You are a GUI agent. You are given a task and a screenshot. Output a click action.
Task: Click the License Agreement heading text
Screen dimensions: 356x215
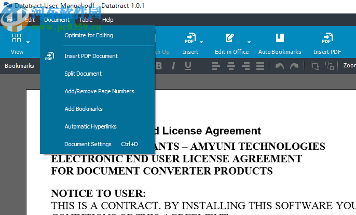click(212, 131)
